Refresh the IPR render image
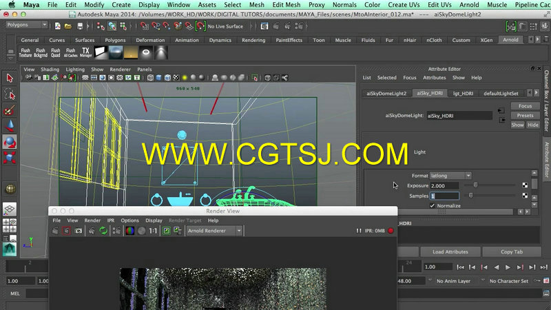 [103, 231]
